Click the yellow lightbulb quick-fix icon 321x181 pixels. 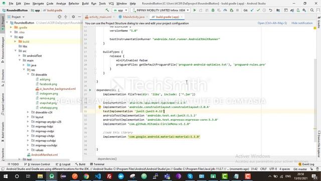tap(100, 107)
